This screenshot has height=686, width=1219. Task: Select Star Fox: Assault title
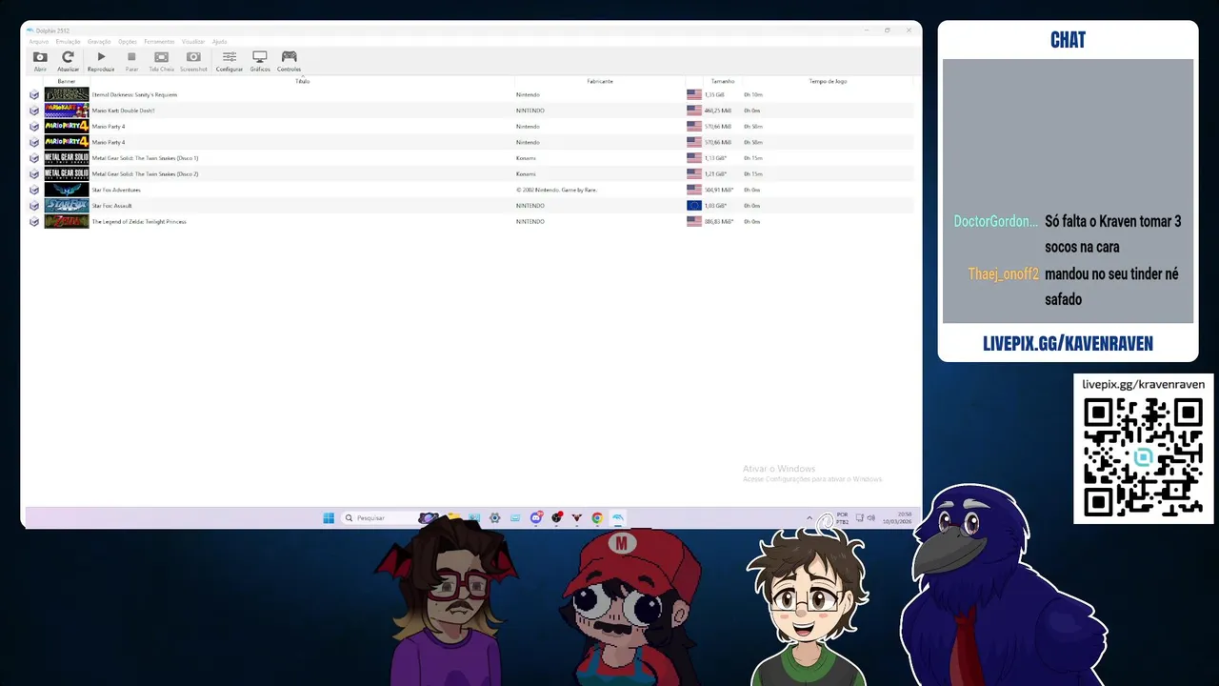(111, 206)
